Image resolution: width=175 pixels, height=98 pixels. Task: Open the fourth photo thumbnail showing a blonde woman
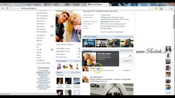pos(127,43)
